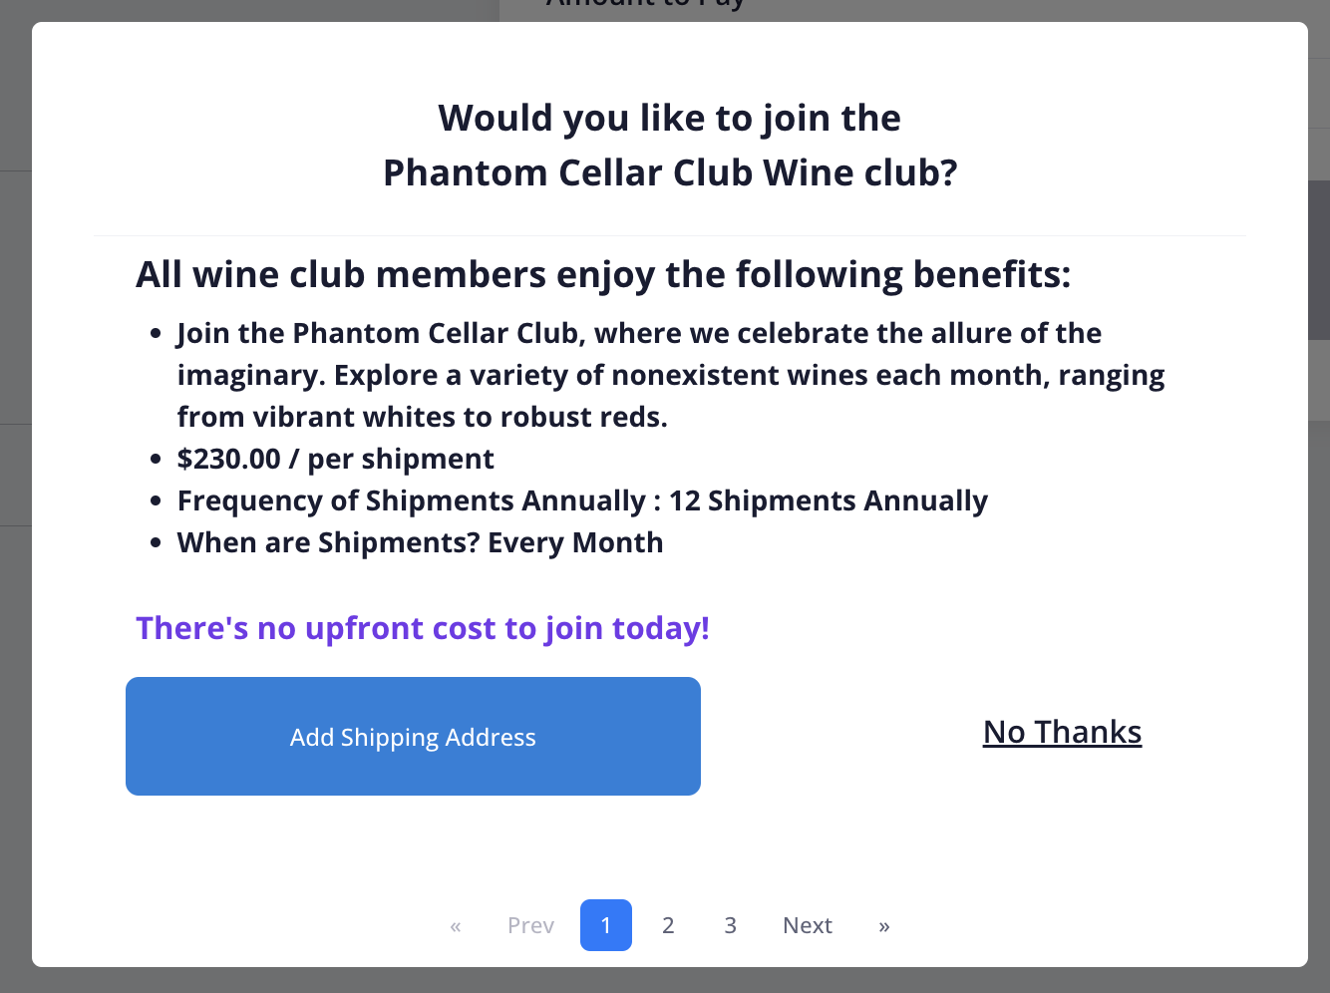Screen dimensions: 1330x993
Task: Select the highlighted page 1 button
Action: pyautogui.click(x=606, y=926)
